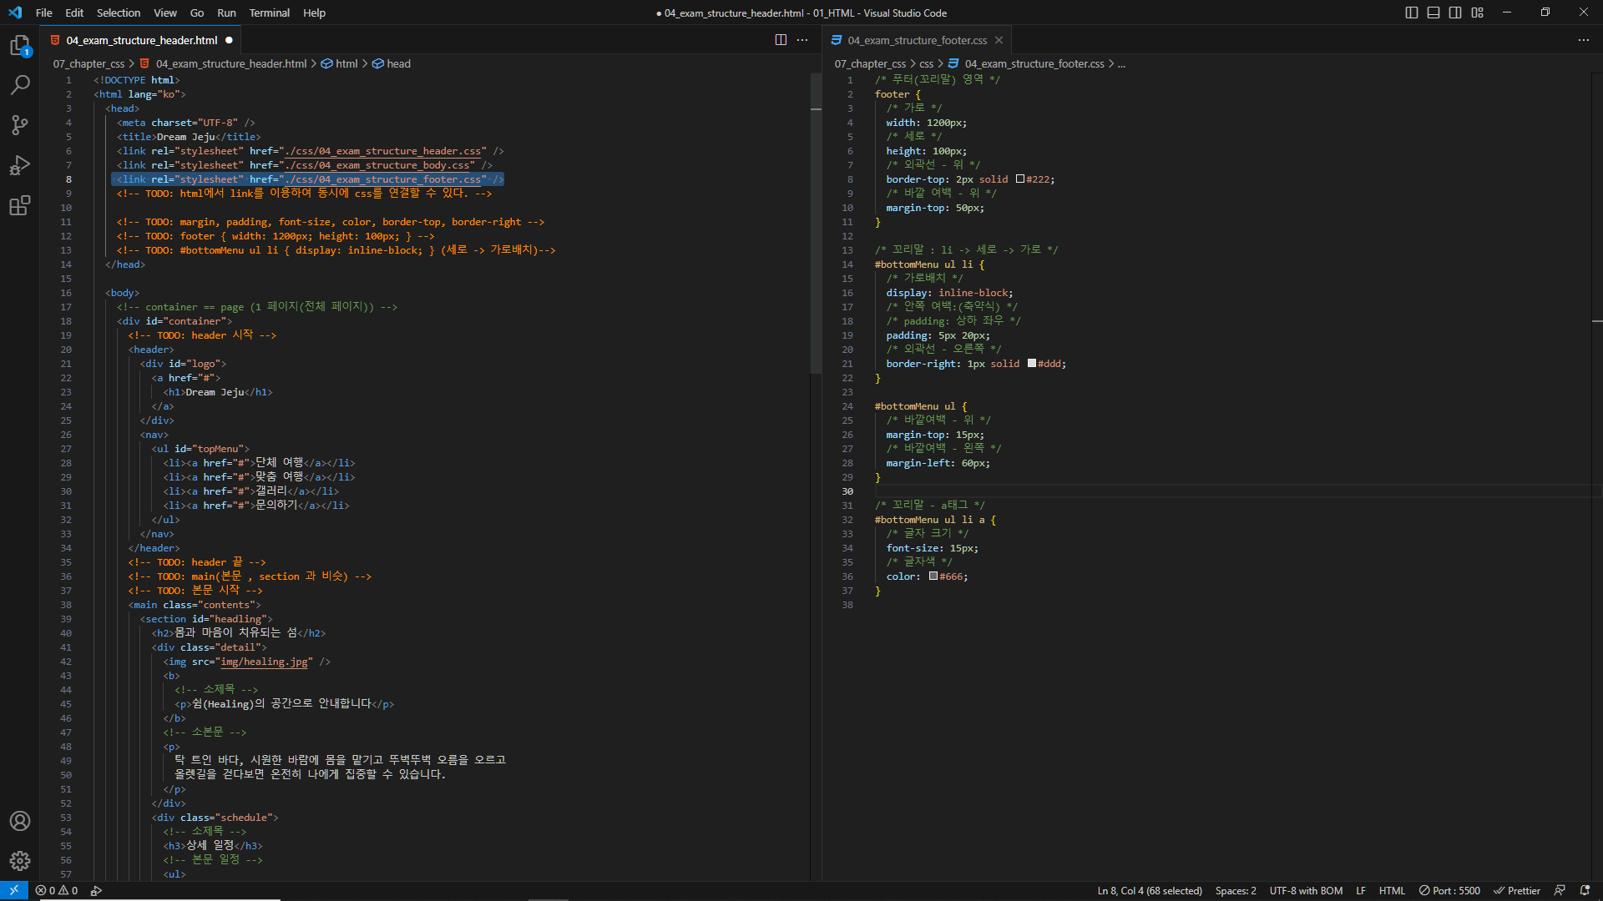Screen dimensions: 1603x901
Task: Open the Terminal menu
Action: pos(269,13)
